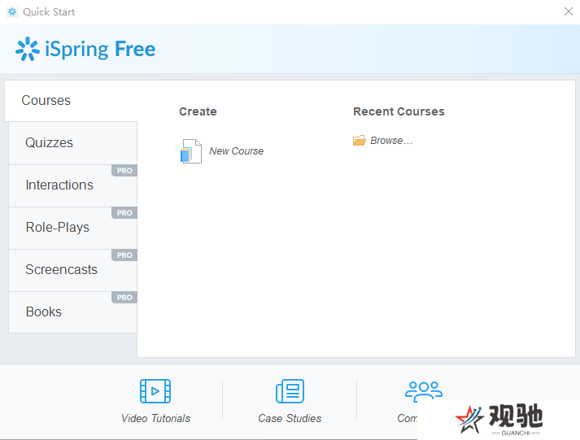580x440 pixels.
Task: Open the Community people icon
Action: [424, 390]
